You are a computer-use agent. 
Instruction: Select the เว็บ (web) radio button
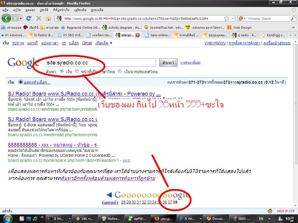point(62,71)
